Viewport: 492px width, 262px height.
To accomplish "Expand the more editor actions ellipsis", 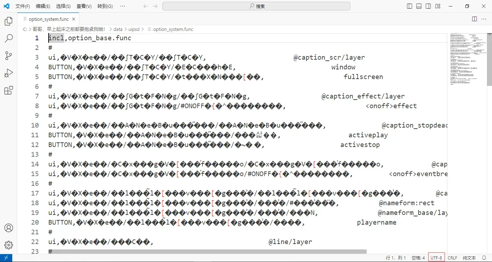I will pyautogui.click(x=484, y=19).
